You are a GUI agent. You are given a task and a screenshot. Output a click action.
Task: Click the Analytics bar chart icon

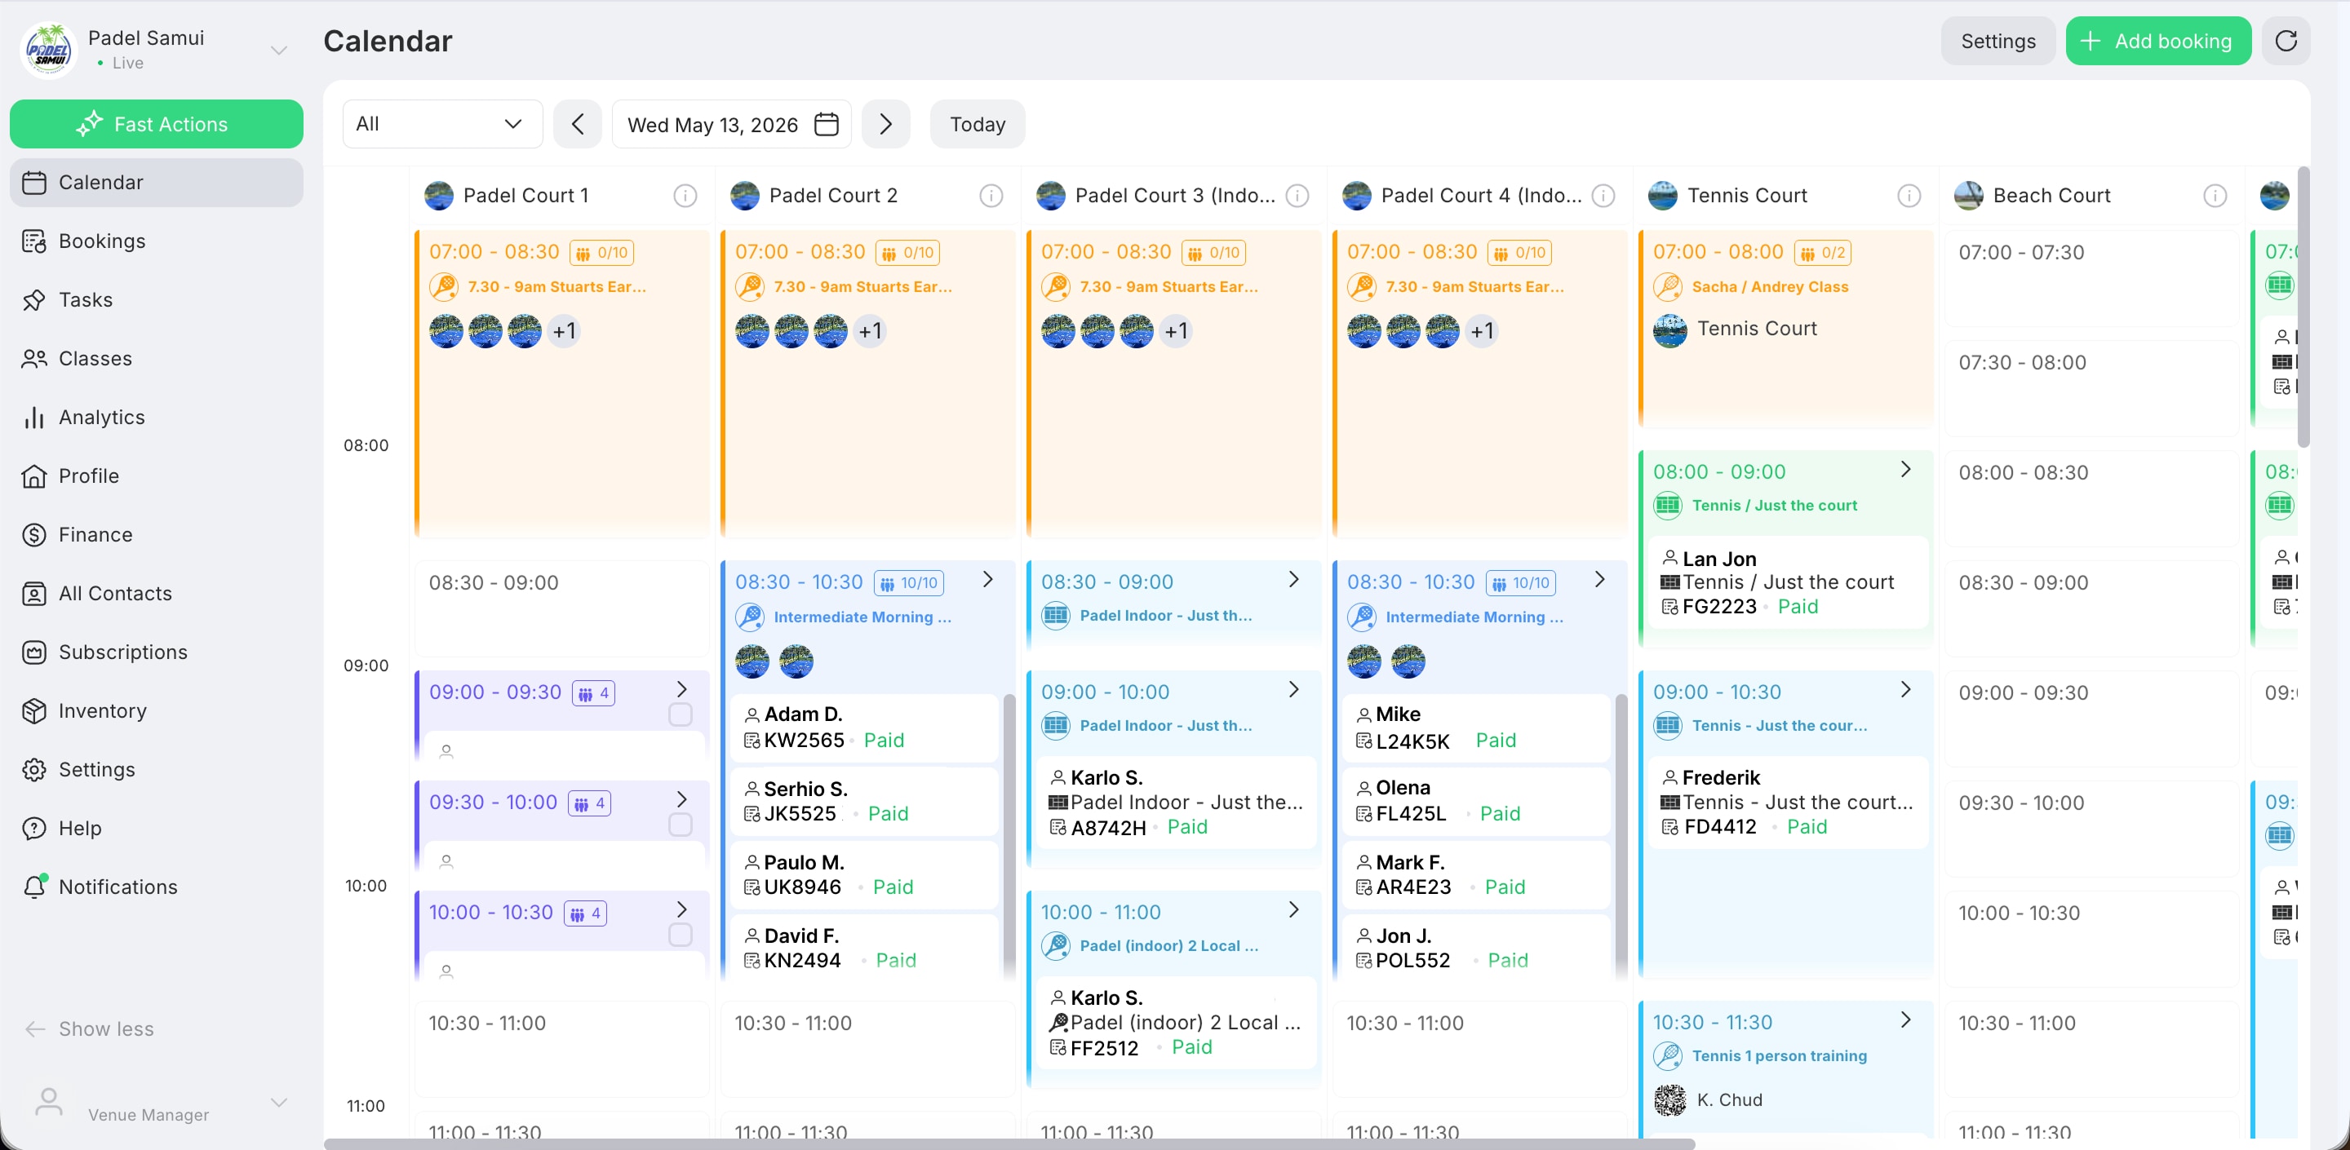point(33,418)
